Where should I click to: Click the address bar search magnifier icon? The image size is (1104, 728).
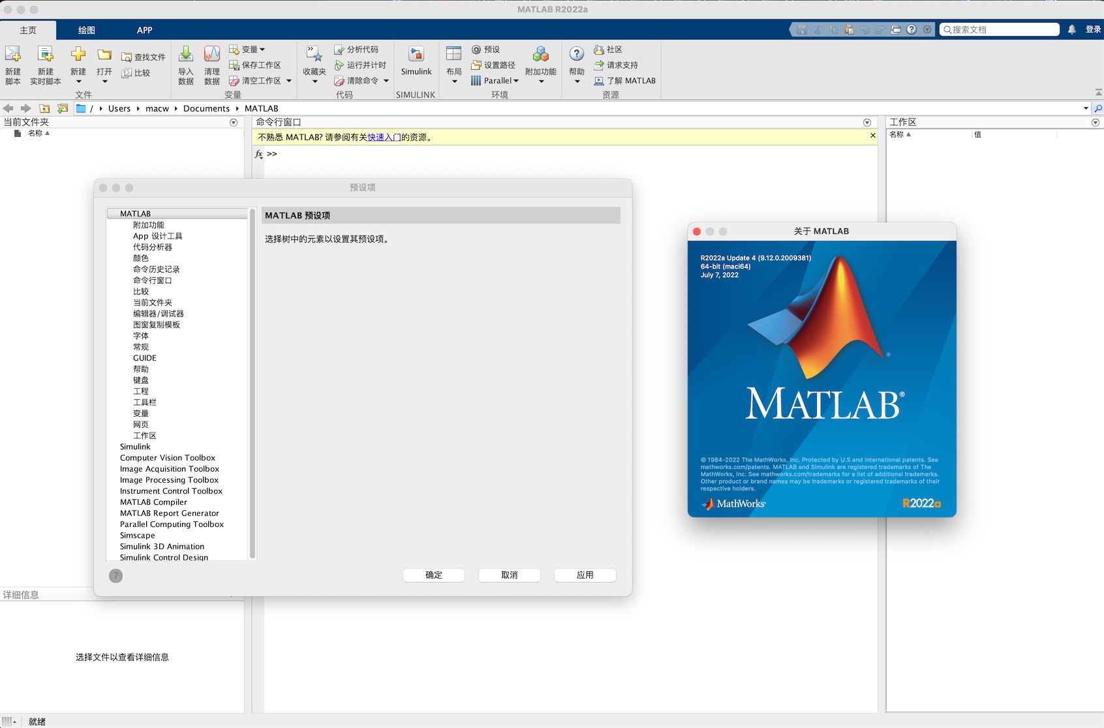1098,108
